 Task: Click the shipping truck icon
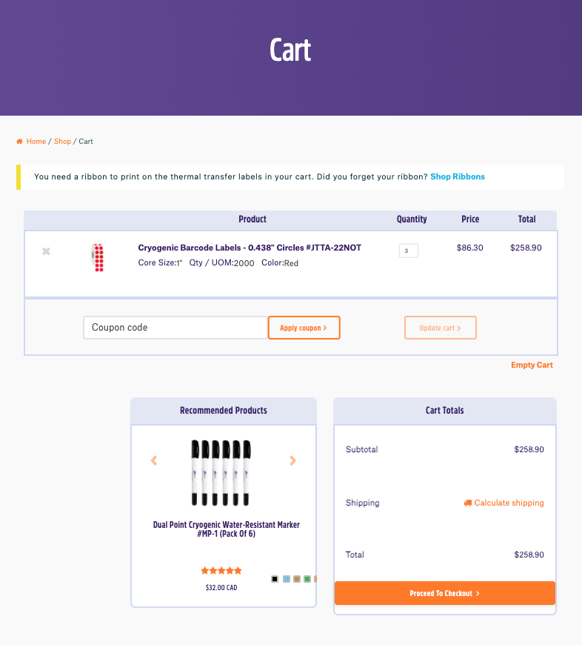tap(467, 503)
